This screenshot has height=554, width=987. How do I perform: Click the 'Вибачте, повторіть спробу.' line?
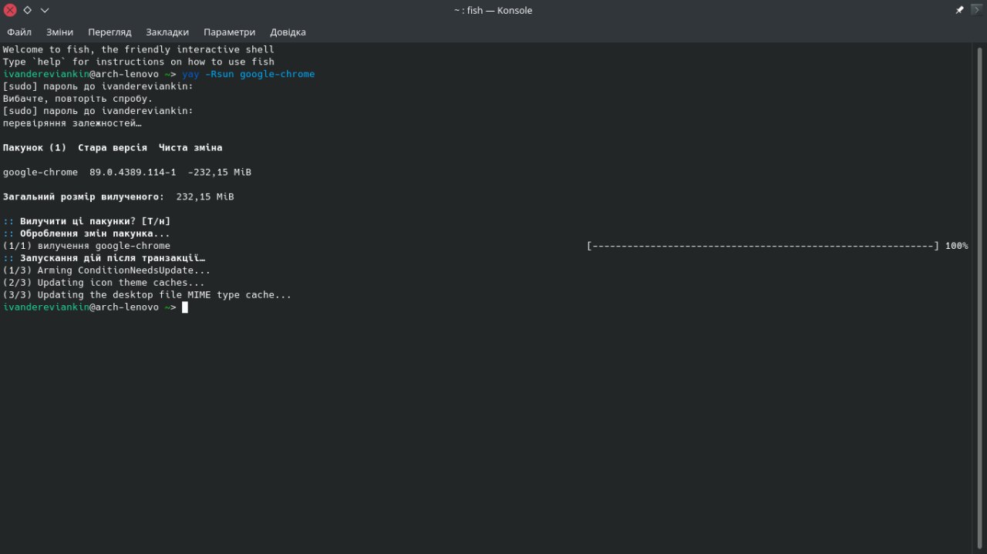click(x=78, y=99)
